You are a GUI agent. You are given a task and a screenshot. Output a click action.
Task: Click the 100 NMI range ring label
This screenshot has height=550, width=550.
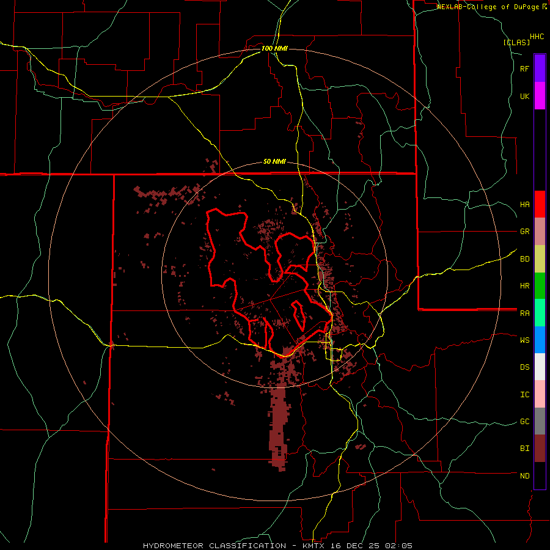click(274, 48)
